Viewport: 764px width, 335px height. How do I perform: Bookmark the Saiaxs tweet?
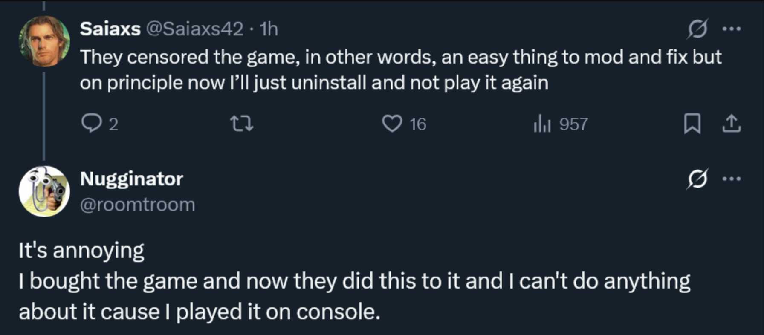pyautogui.click(x=692, y=124)
